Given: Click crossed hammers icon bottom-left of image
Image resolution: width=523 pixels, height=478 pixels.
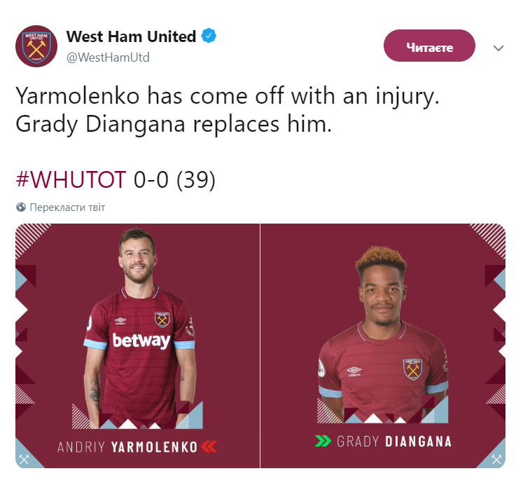Looking at the screenshot, I should (x=24, y=459).
